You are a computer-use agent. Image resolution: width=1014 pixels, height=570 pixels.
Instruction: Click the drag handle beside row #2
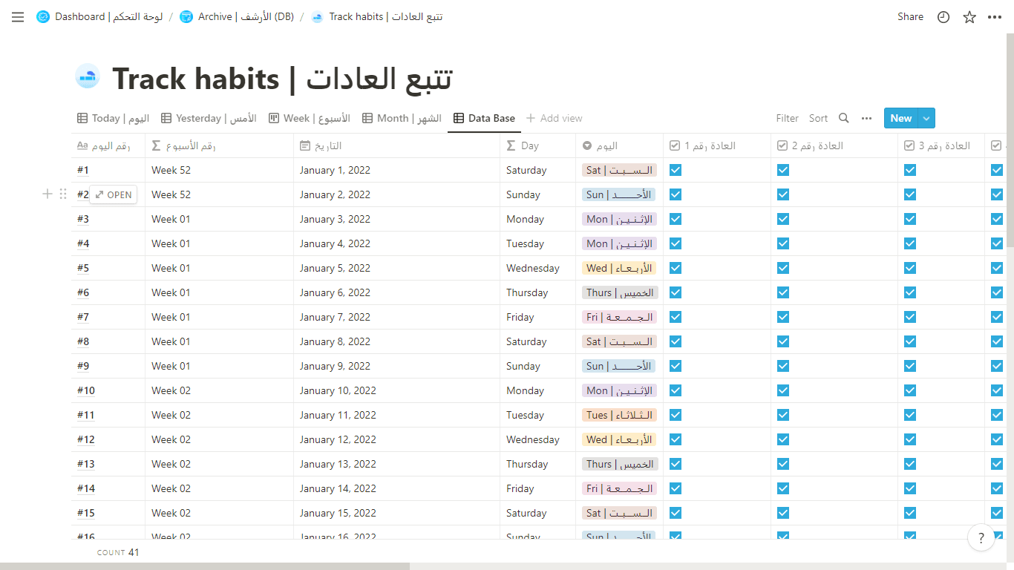[x=63, y=194]
